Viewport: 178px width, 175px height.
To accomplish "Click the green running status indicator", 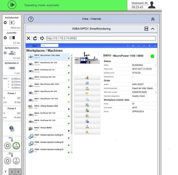I will [152, 56].
